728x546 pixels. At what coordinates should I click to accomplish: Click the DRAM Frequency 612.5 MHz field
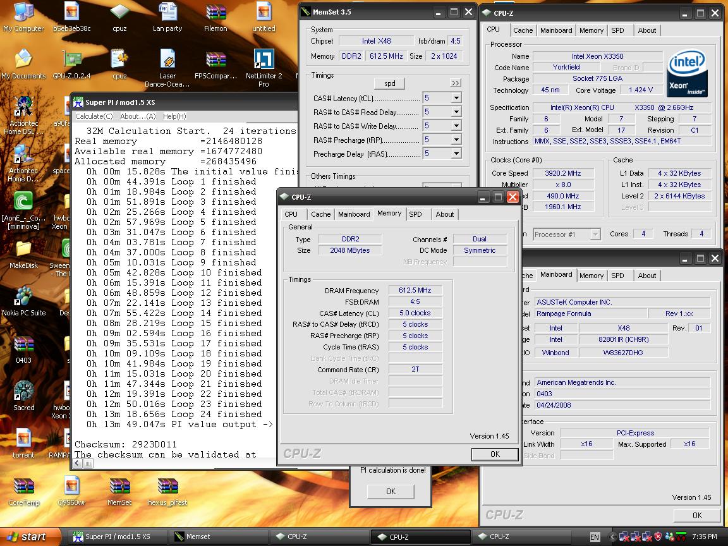415,291
